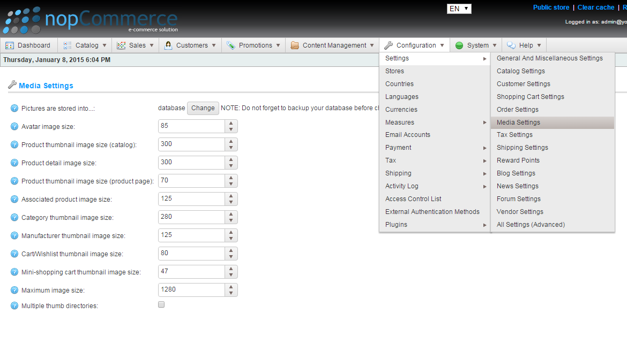The width and height of the screenshot is (627, 352).
Task: Click the Configuration wrench icon
Action: pos(389,45)
